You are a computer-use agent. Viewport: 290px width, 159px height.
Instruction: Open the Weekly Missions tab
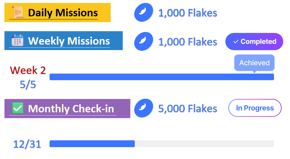coord(69,41)
